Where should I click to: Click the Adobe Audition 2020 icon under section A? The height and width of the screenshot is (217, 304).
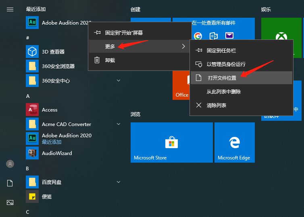pos(32,138)
